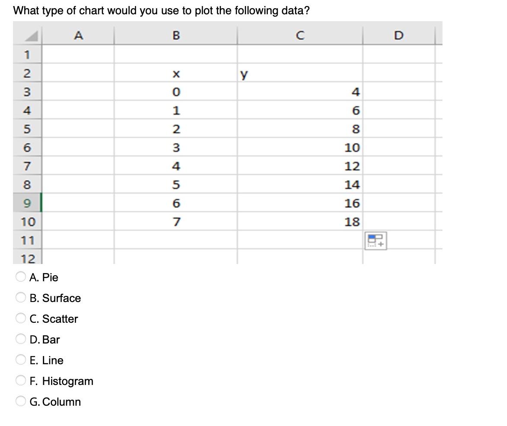Click row header 2 to select the row
The width and height of the screenshot is (507, 426).
(x=27, y=73)
